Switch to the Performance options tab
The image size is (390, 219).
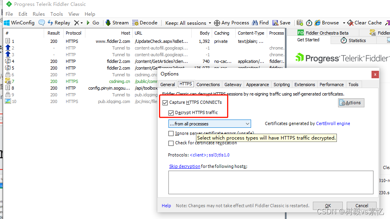tap(331, 85)
